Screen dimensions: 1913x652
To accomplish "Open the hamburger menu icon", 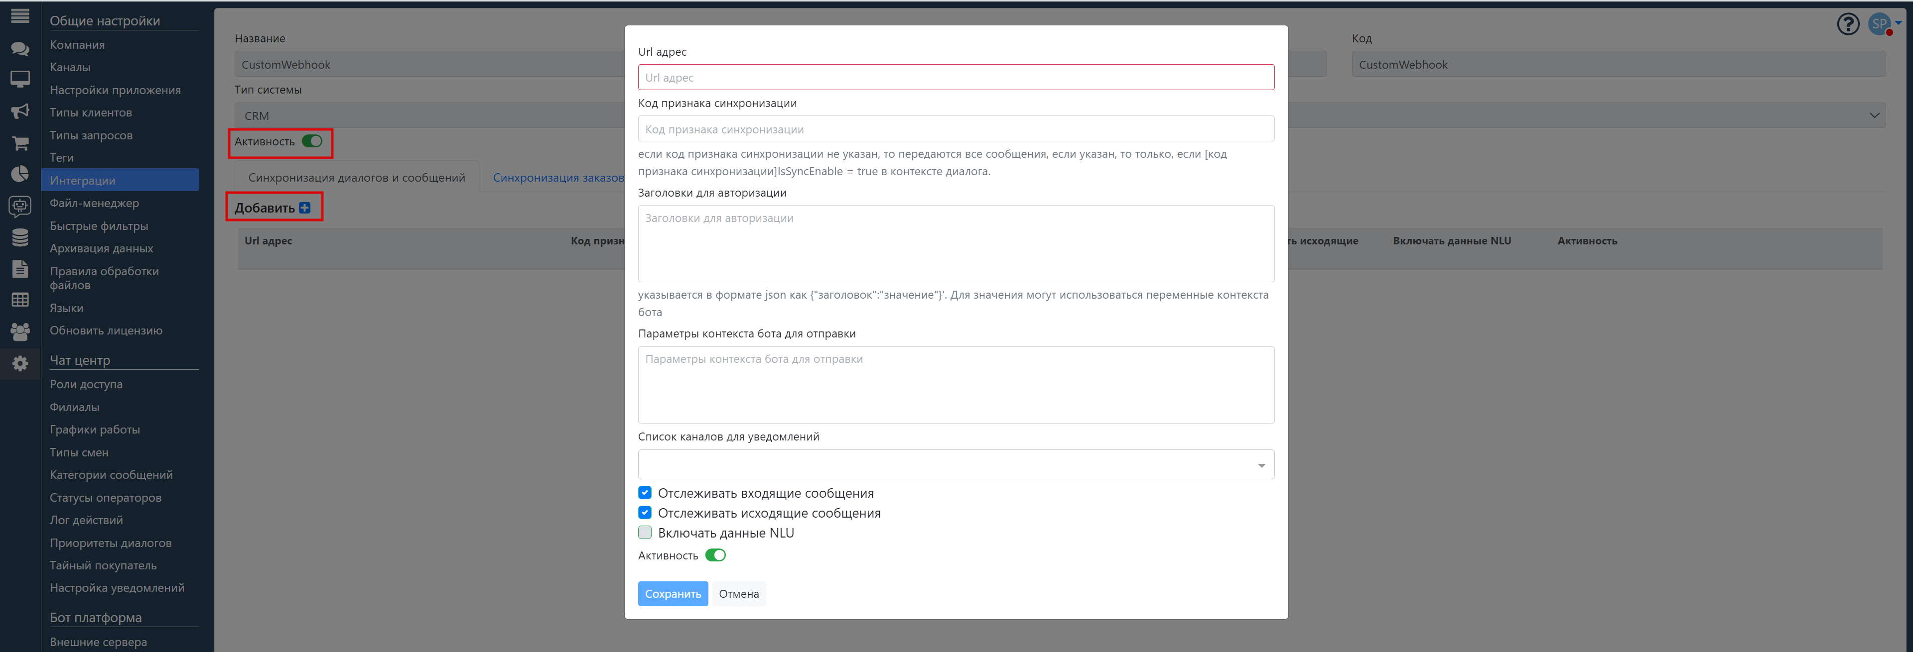I will [20, 15].
